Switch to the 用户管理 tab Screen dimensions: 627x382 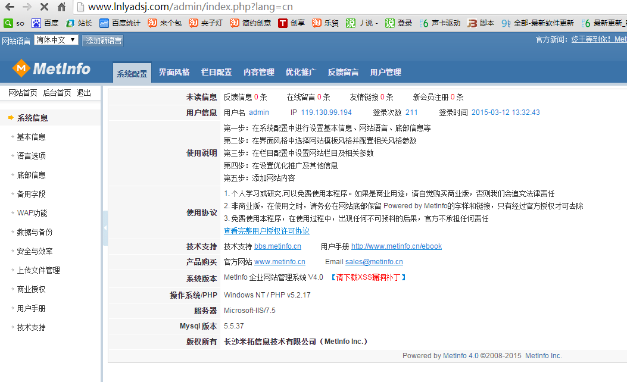[x=385, y=73]
